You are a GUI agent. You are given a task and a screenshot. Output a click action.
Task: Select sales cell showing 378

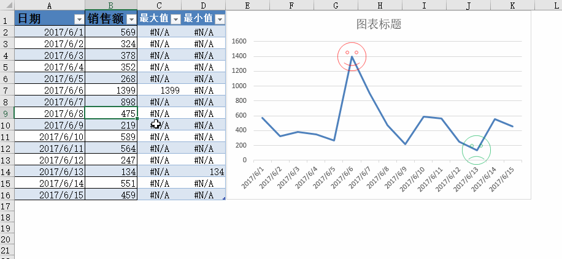coord(111,56)
